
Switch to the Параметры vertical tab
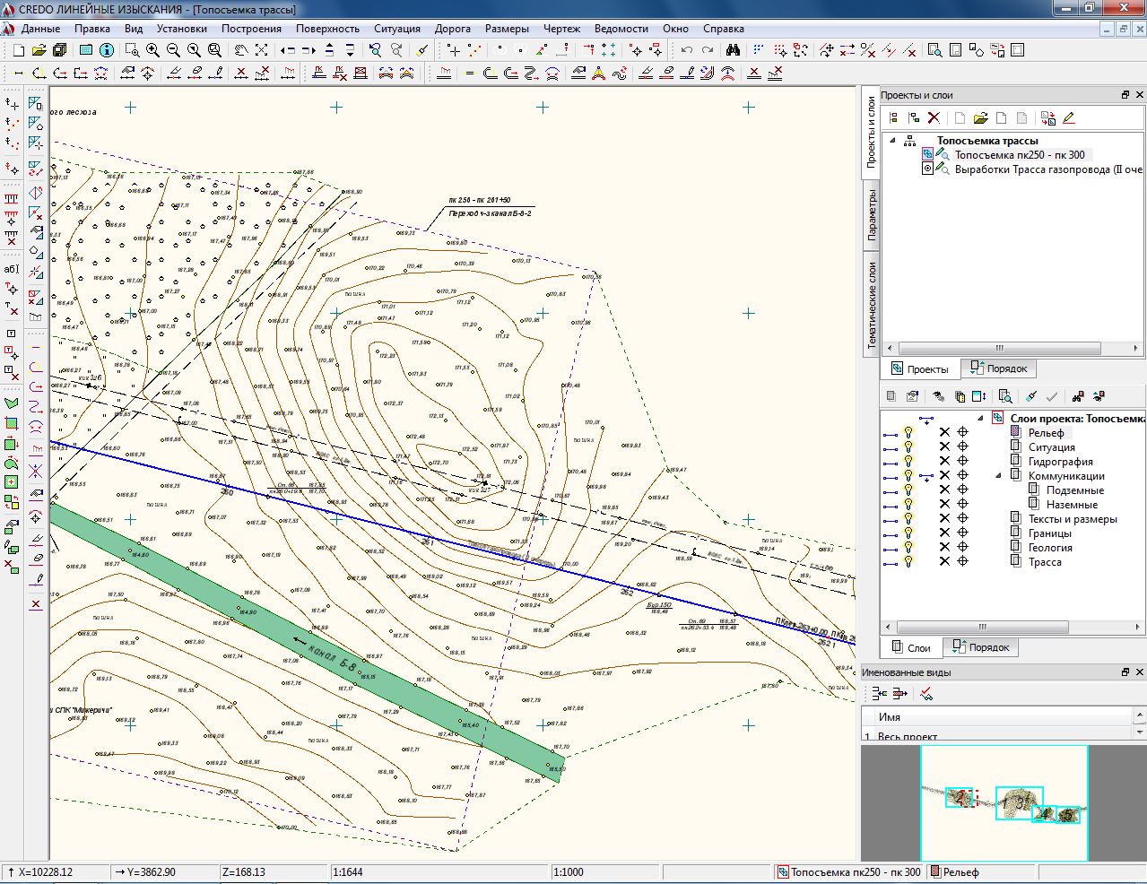[x=871, y=215]
